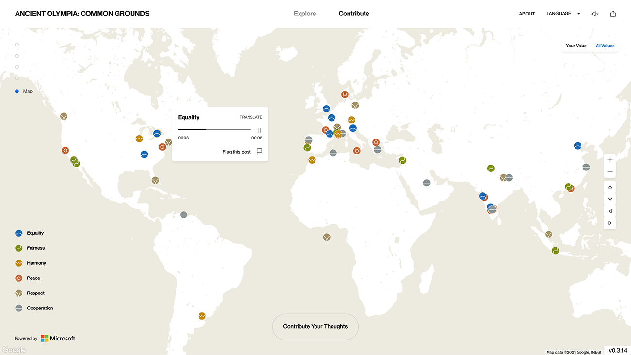Open the Language dropdown

pos(563,14)
